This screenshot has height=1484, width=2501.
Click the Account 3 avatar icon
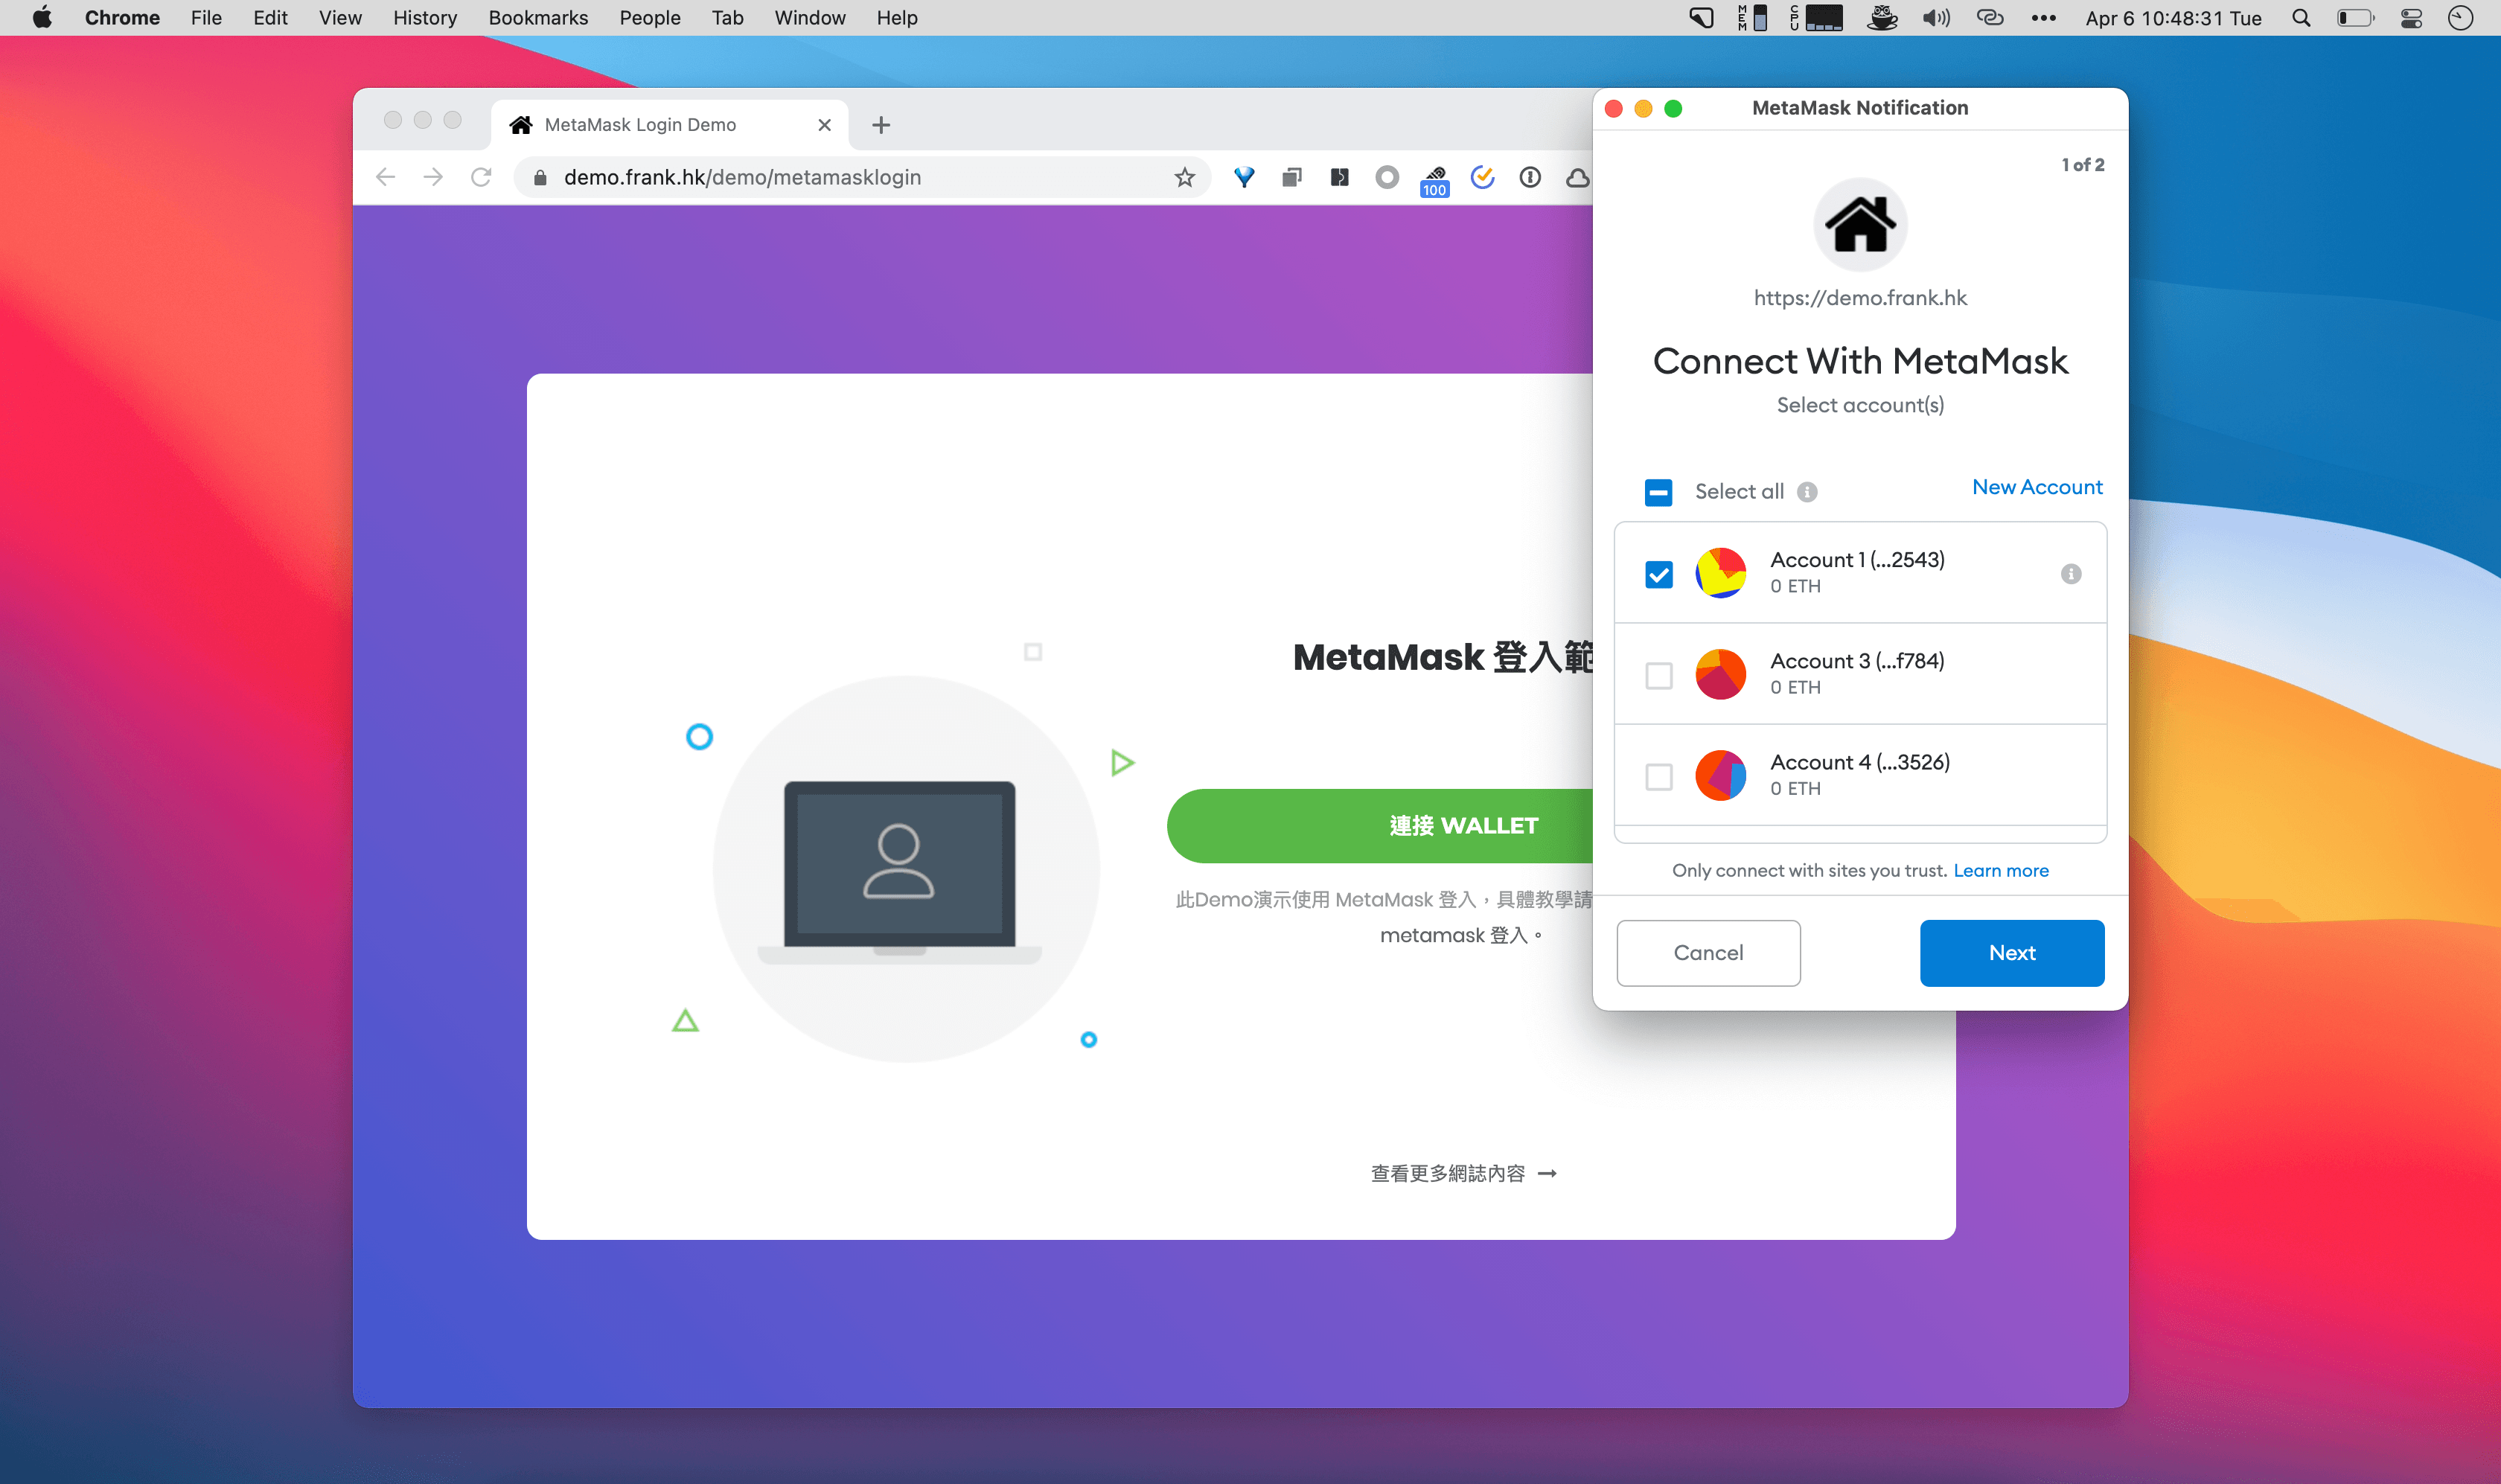pyautogui.click(x=1720, y=674)
